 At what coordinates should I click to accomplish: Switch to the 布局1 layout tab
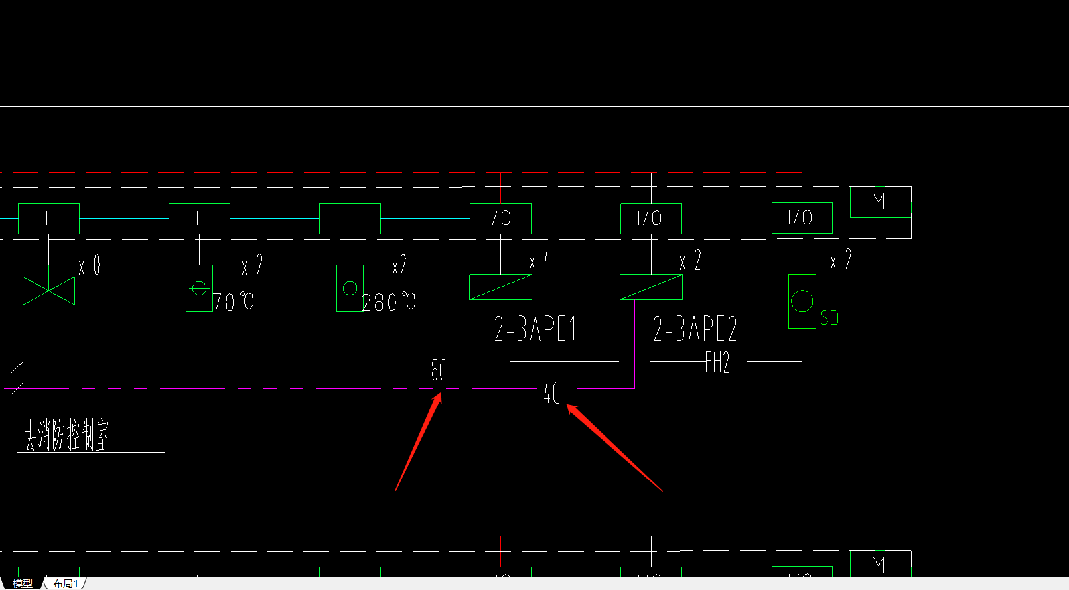[x=66, y=583]
